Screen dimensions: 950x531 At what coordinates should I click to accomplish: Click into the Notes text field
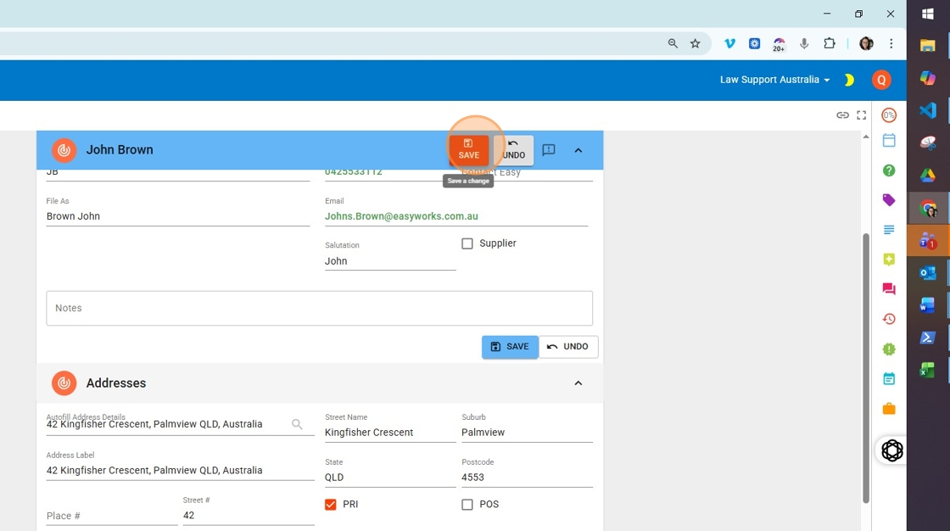pos(319,309)
